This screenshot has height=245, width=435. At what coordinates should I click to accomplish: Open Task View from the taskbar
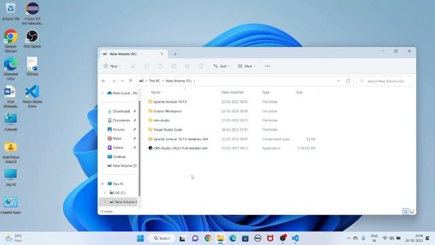[x=182, y=238]
